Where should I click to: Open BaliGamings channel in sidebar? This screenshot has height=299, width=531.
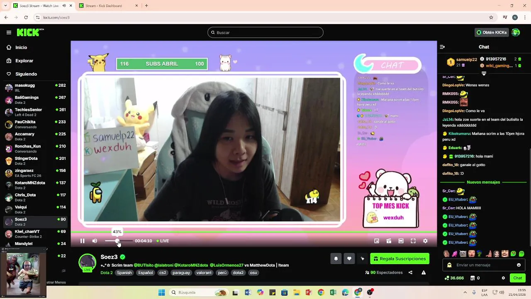point(35,100)
